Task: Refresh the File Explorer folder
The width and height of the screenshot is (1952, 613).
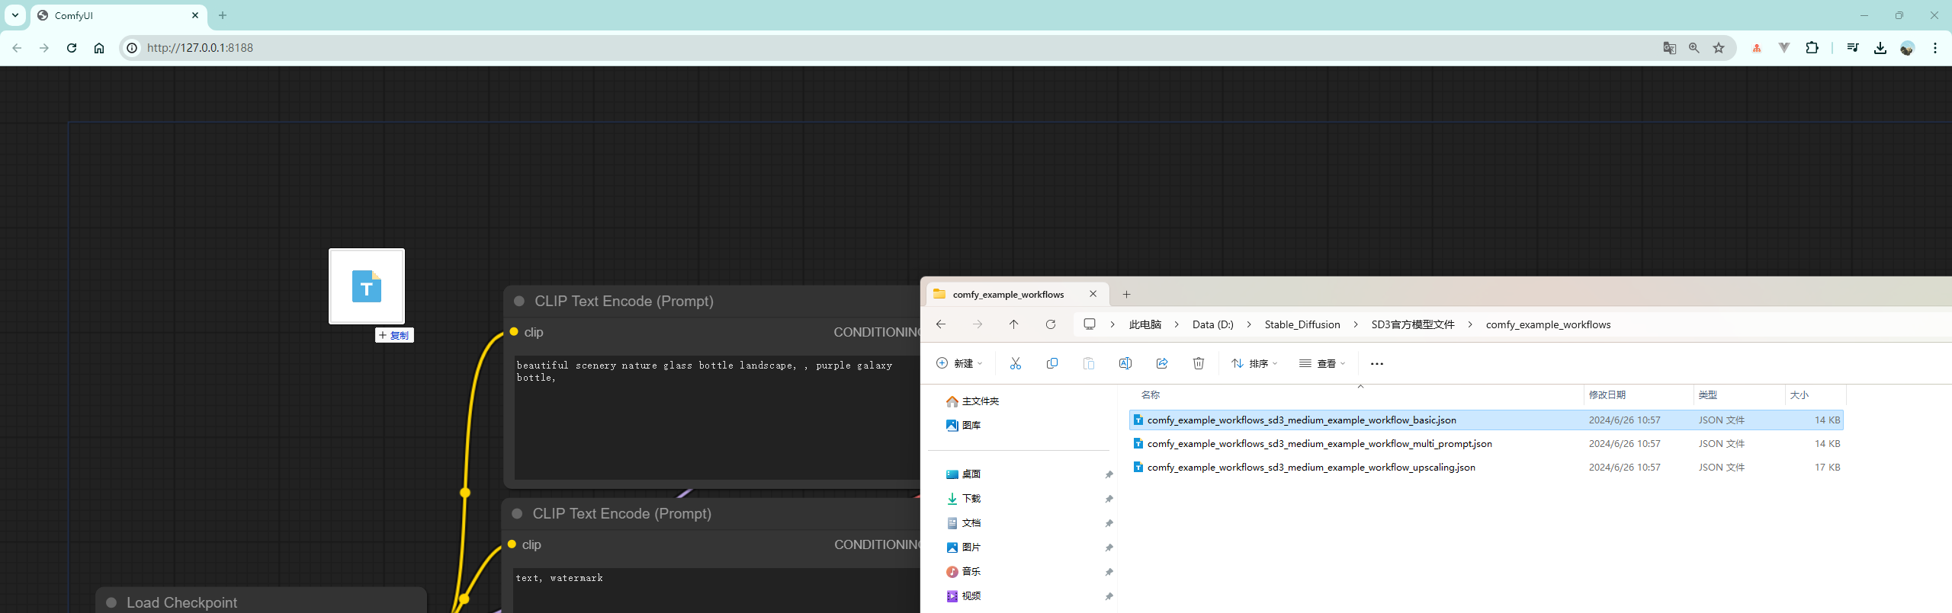Action: [1051, 324]
